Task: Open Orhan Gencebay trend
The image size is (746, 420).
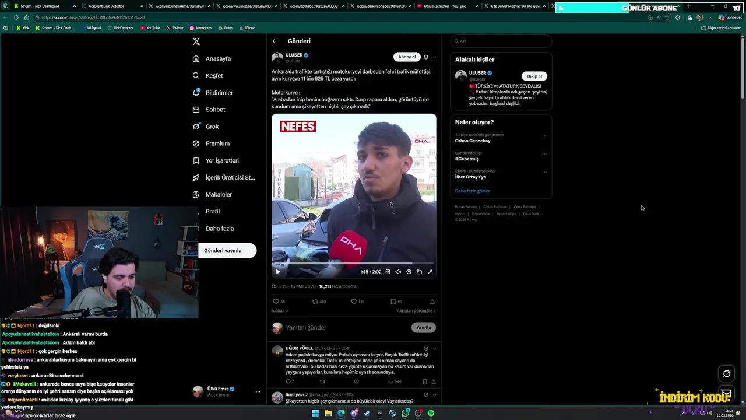Action: (x=473, y=141)
